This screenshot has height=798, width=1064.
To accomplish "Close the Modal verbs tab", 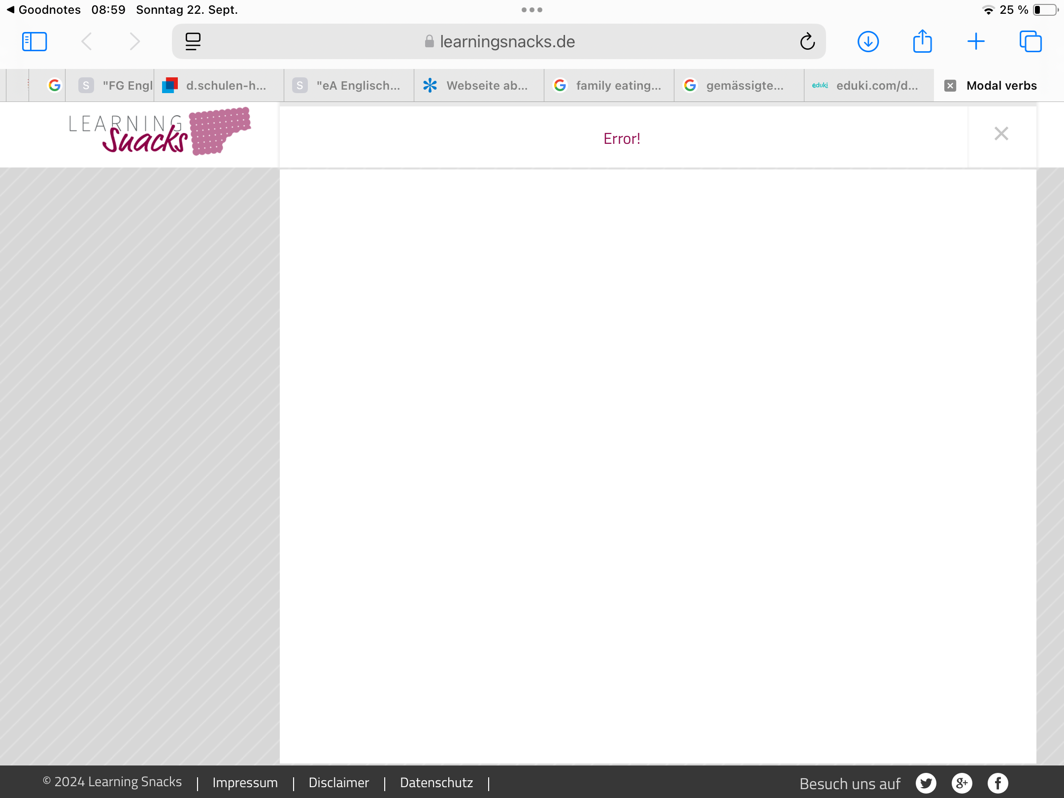I will 950,86.
